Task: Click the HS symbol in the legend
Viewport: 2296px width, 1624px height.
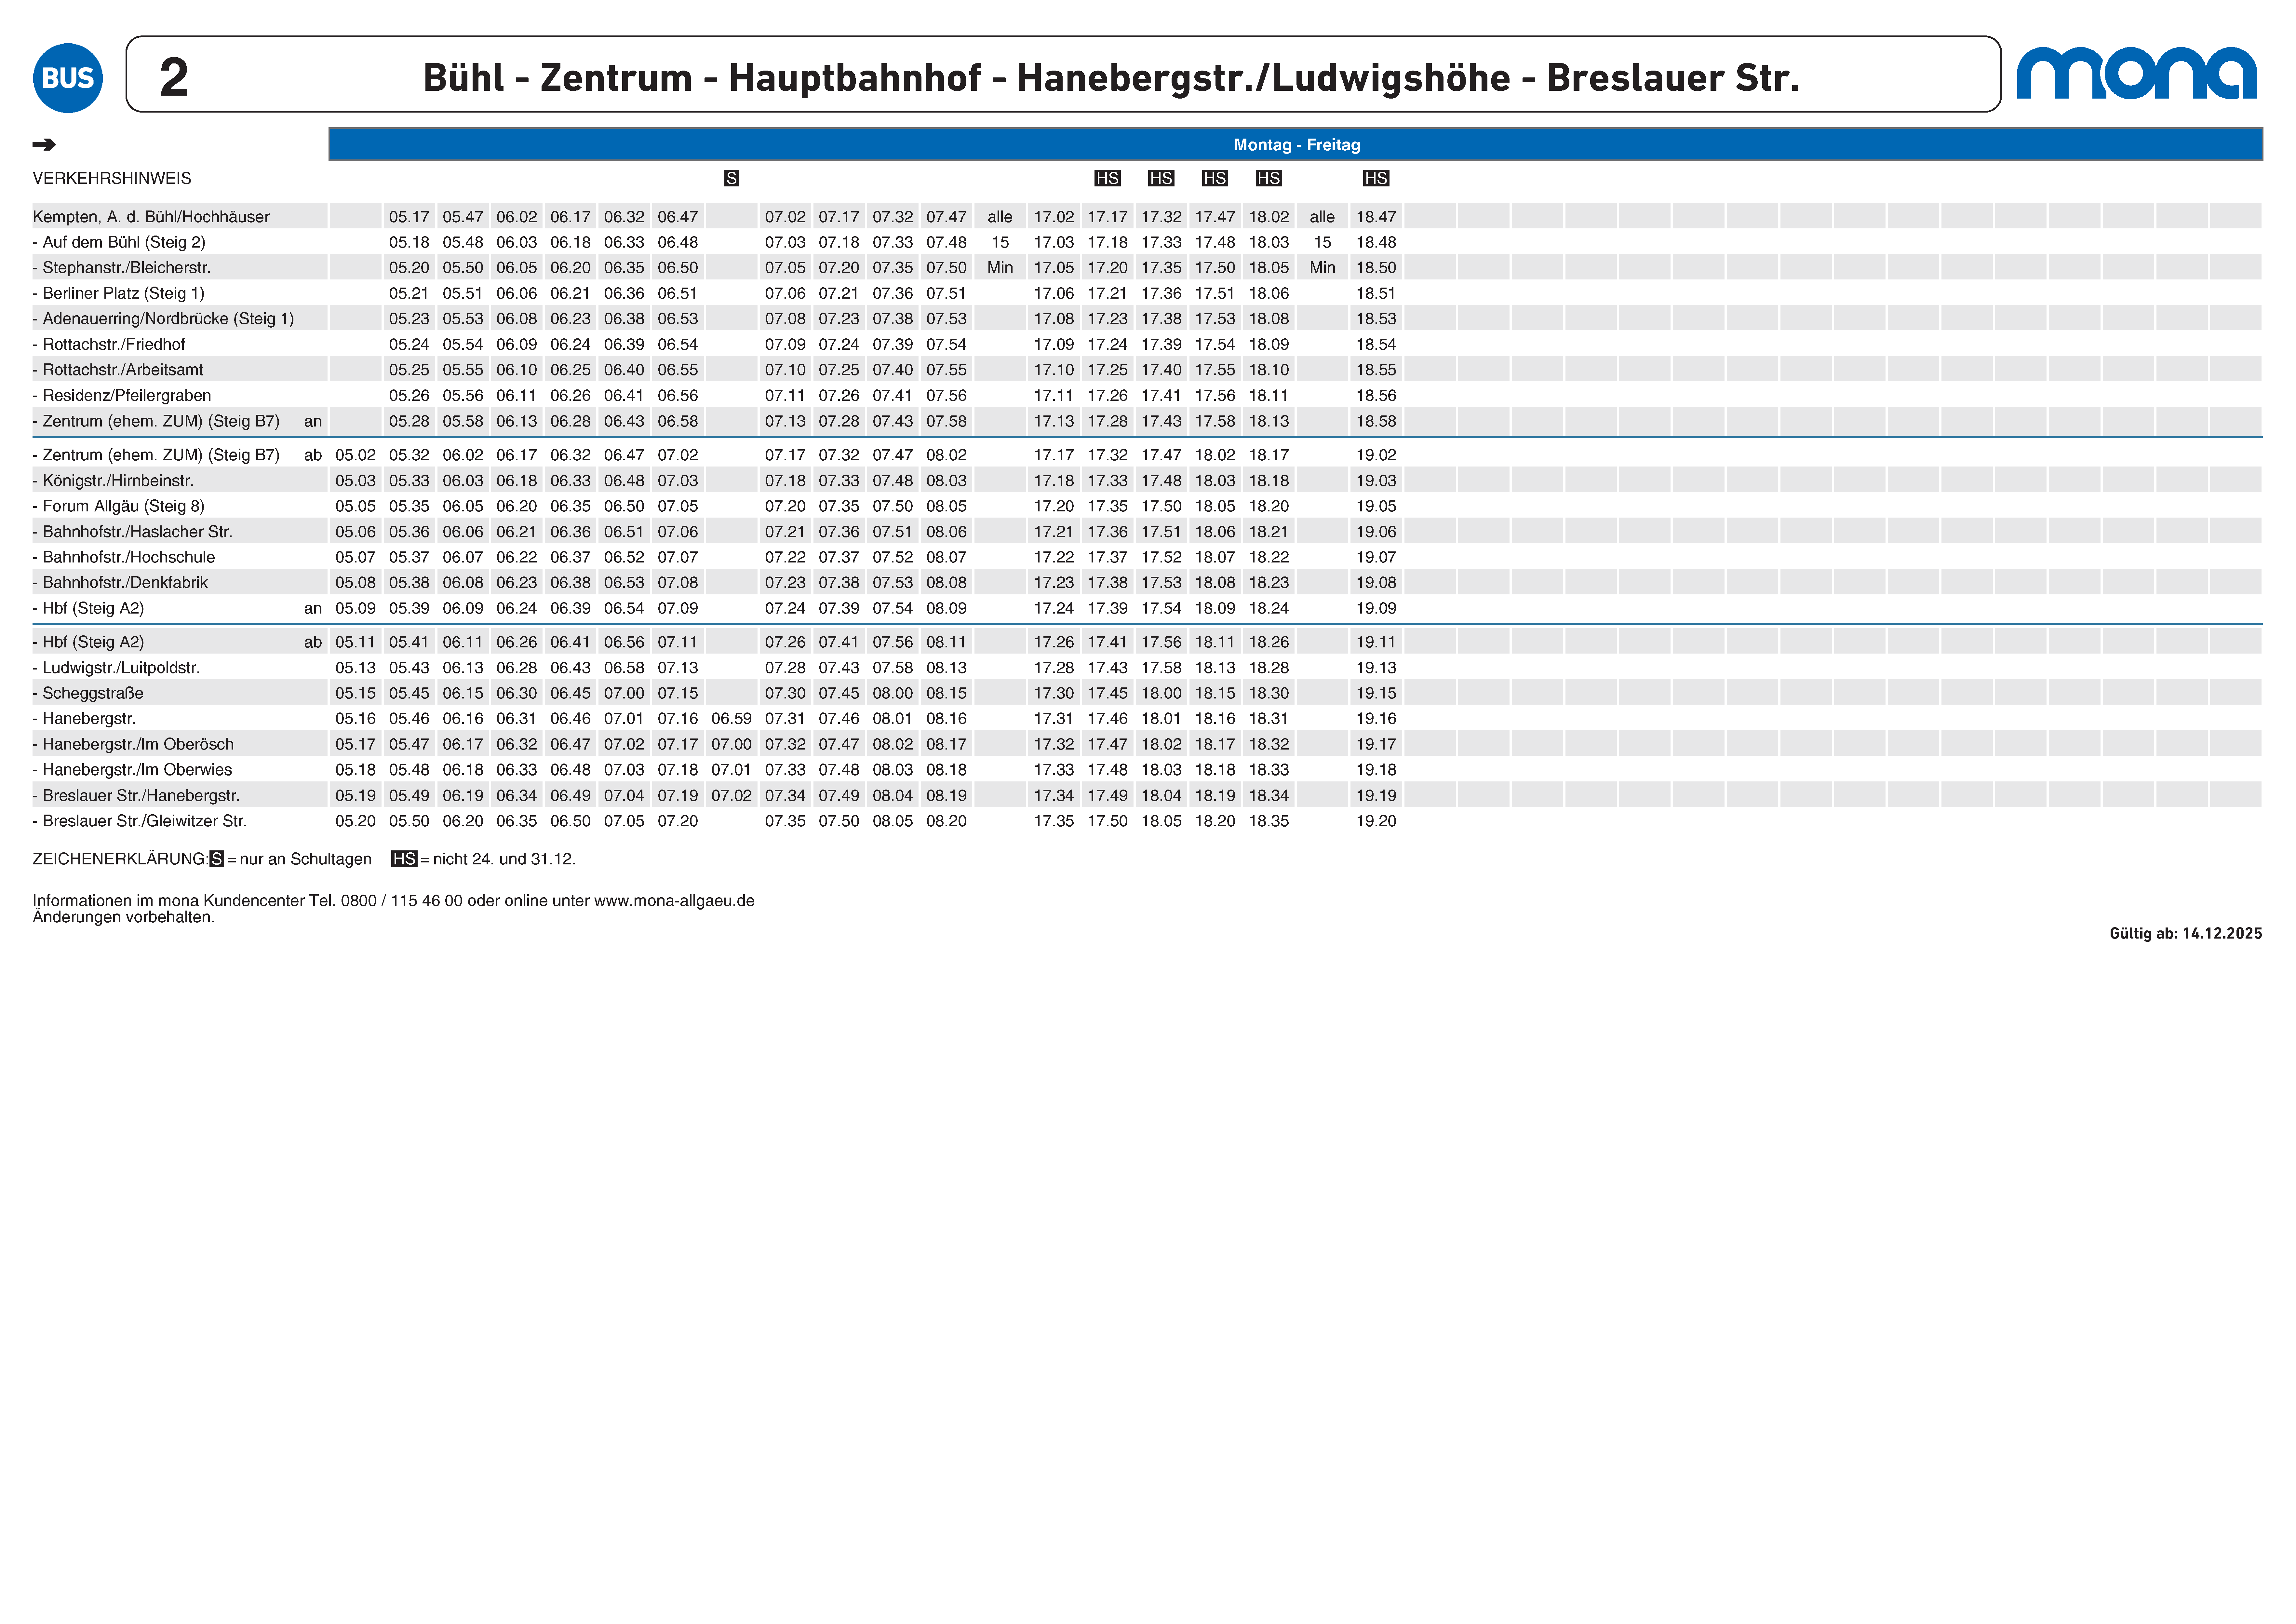Action: tap(404, 859)
